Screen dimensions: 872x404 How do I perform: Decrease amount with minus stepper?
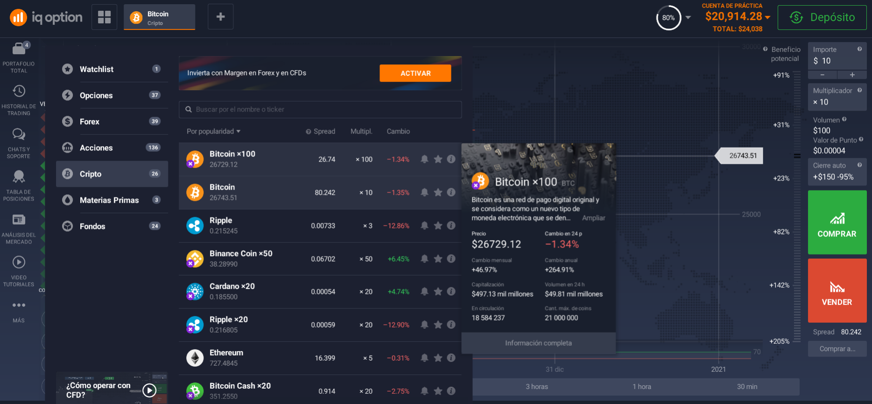click(x=822, y=75)
